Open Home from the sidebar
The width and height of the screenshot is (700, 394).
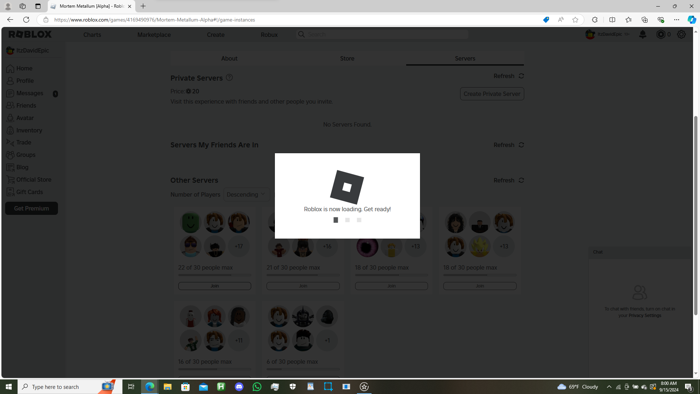pos(24,68)
